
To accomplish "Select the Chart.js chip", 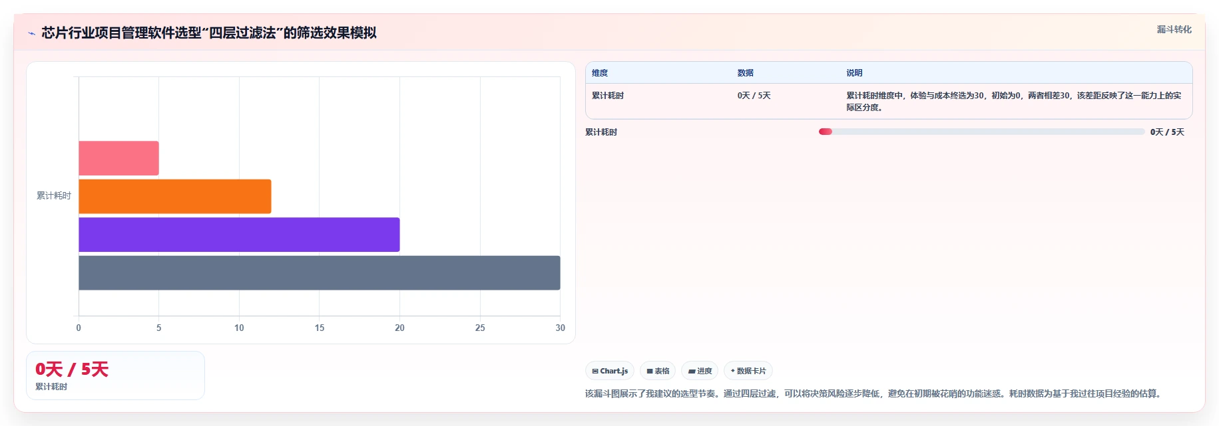I will click(x=610, y=371).
